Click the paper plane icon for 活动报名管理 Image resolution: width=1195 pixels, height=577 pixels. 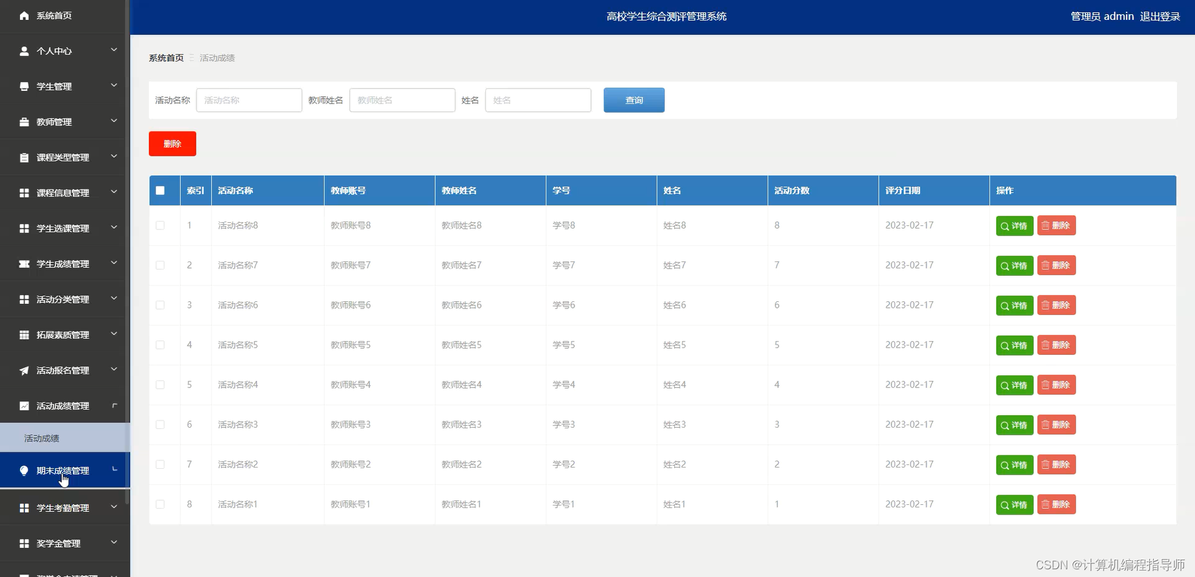24,370
